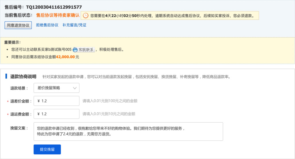The height and width of the screenshot is (159, 295).
Task: Submit with the 提交挽留 button
Action: (47, 149)
